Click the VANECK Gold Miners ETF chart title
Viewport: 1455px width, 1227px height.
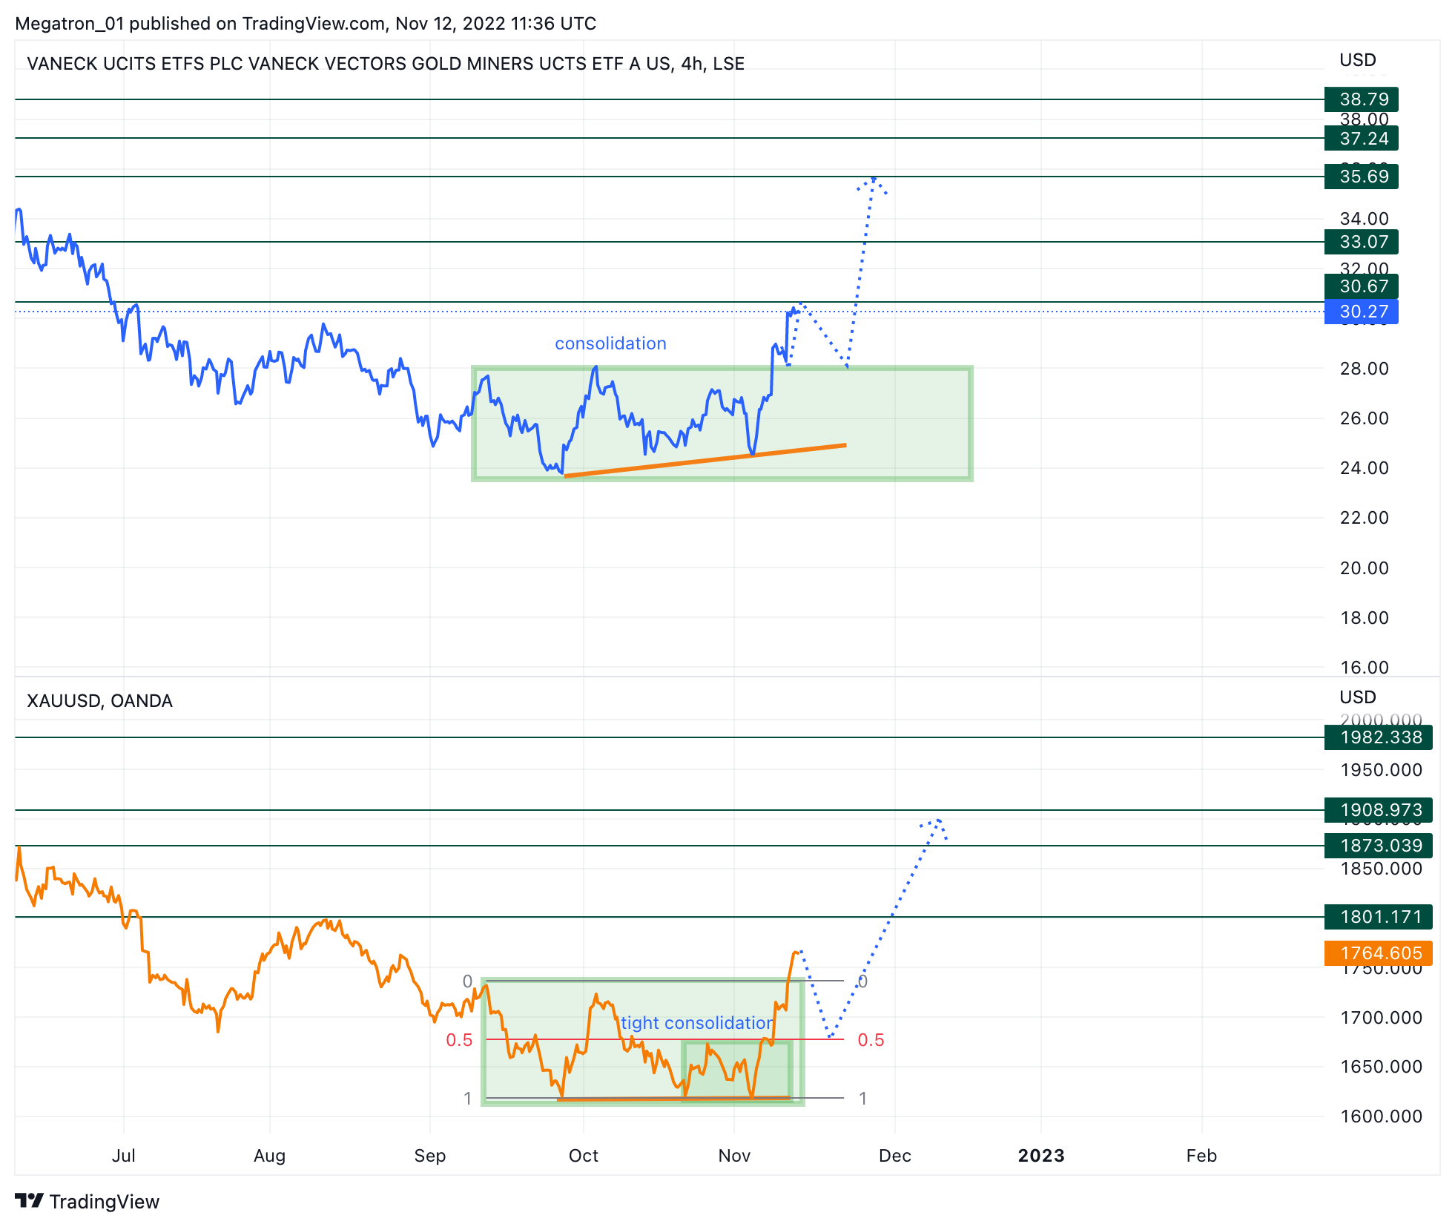[386, 64]
